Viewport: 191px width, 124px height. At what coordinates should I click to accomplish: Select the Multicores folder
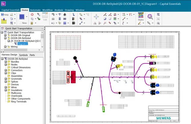pos(16,93)
